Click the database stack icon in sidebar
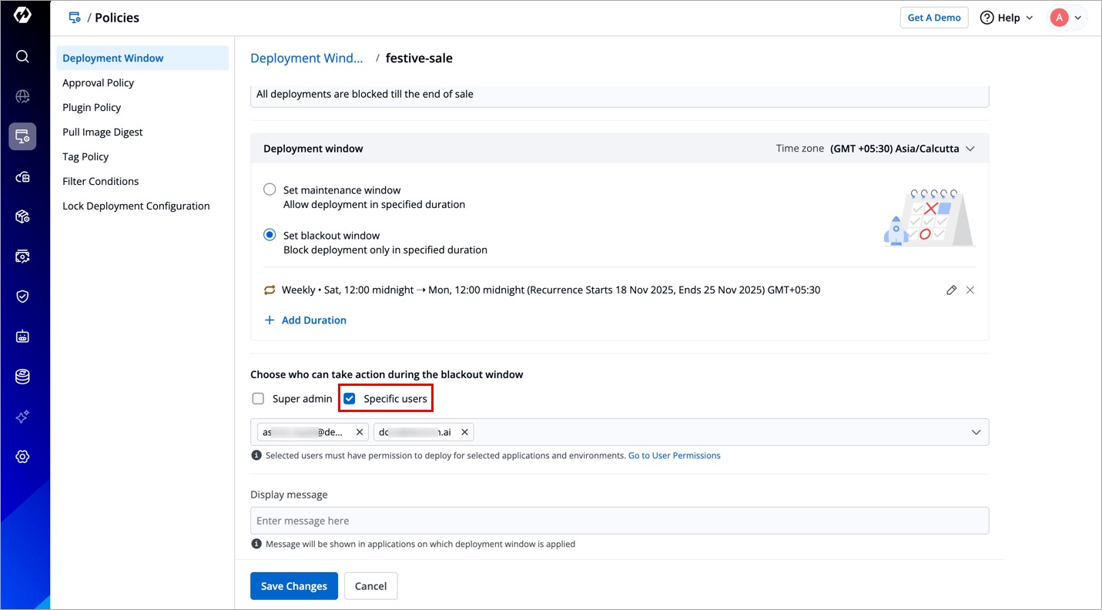Image resolution: width=1102 pixels, height=610 pixels. coord(22,377)
